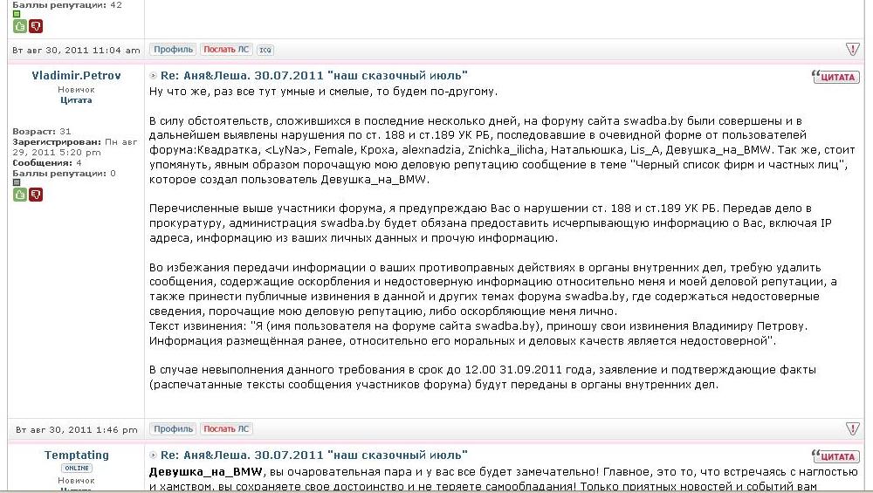
Task: Report Vladimir.Petrov's post via 1:46 pm warning triangle
Action: [x=852, y=429]
